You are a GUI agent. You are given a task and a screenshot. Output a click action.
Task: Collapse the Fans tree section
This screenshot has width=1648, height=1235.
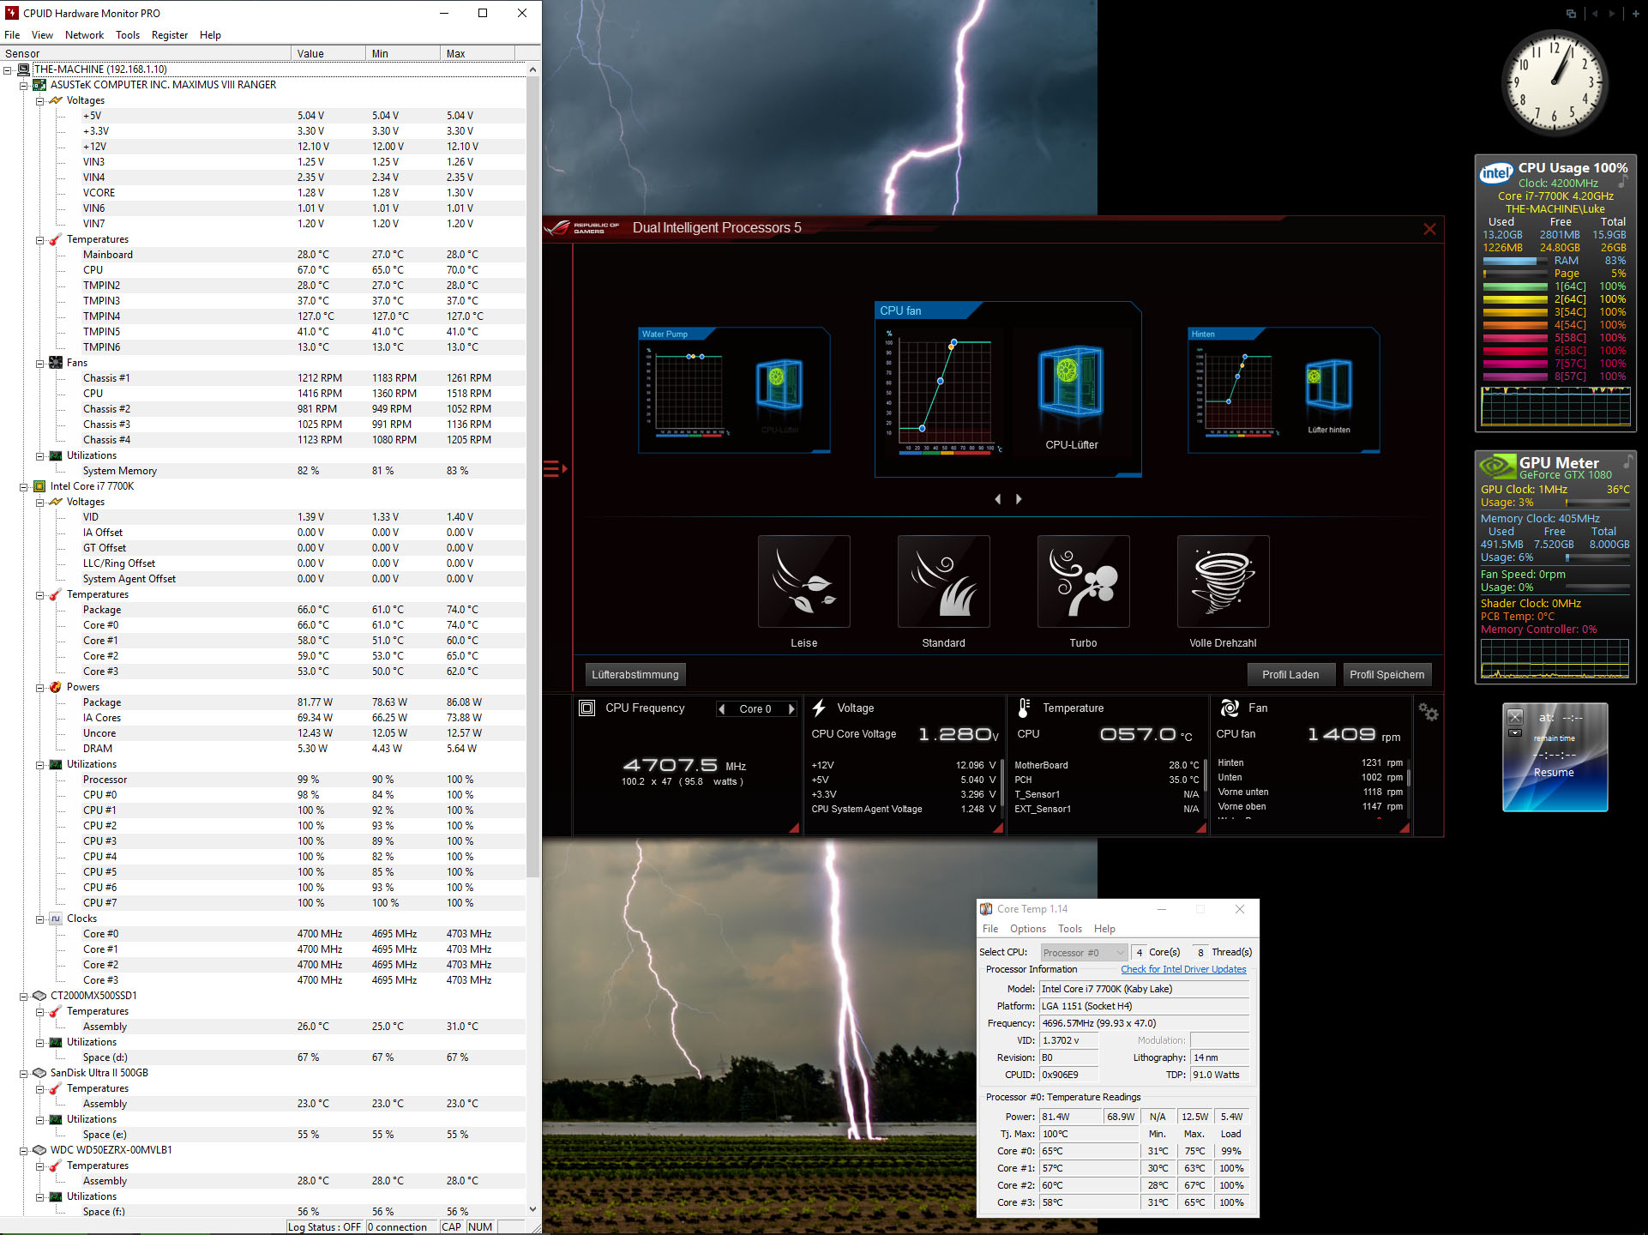(x=40, y=363)
